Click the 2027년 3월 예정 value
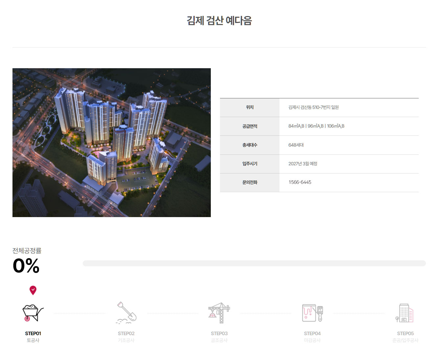 (303, 164)
